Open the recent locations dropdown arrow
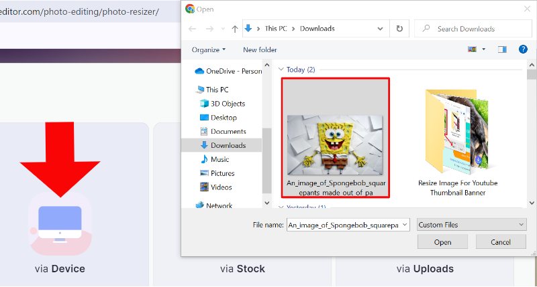The width and height of the screenshot is (537, 287). click(223, 29)
